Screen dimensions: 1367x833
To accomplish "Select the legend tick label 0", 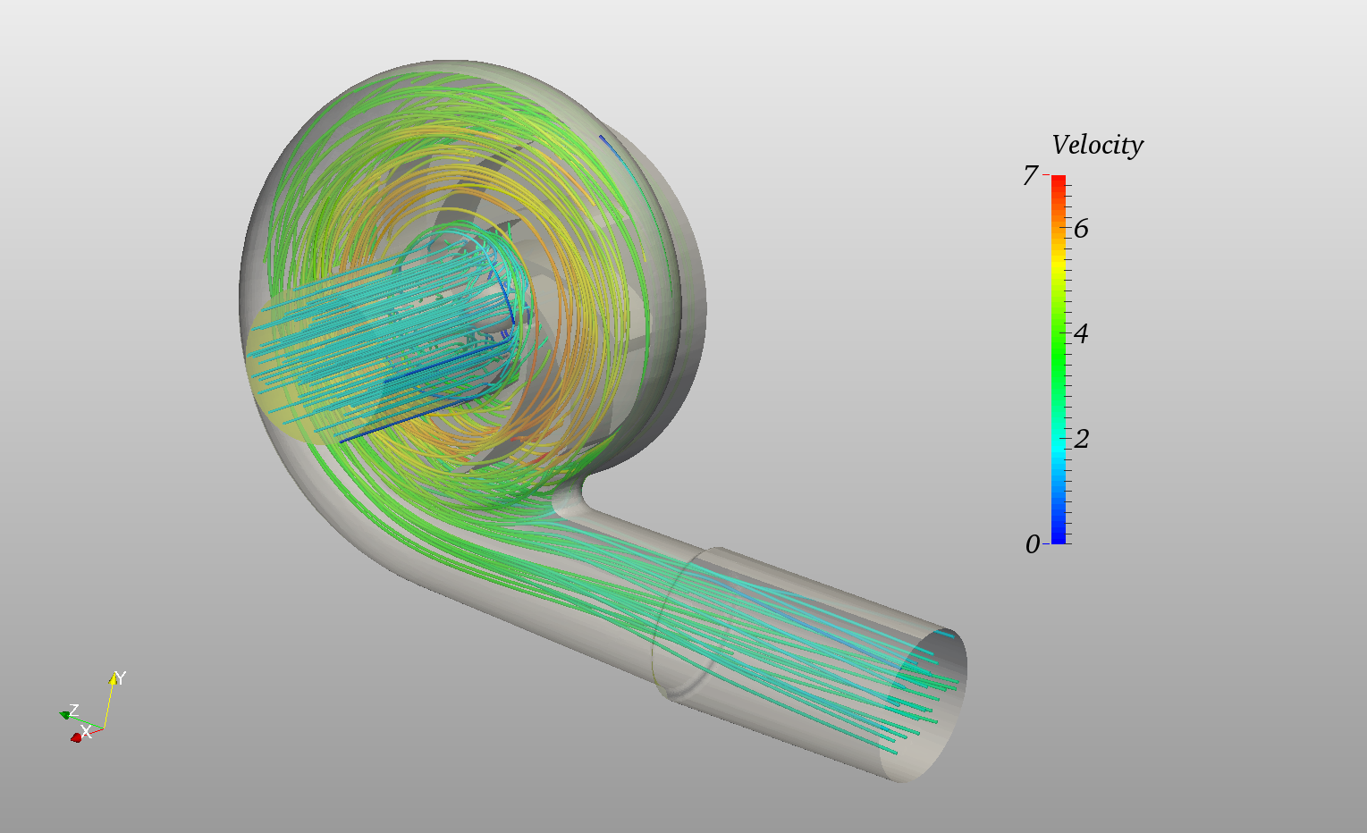I will [1033, 544].
